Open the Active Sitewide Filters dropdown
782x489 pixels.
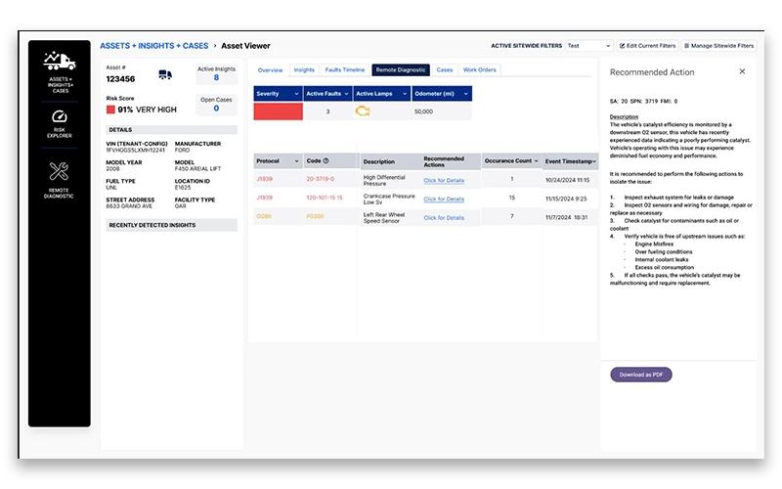(588, 45)
